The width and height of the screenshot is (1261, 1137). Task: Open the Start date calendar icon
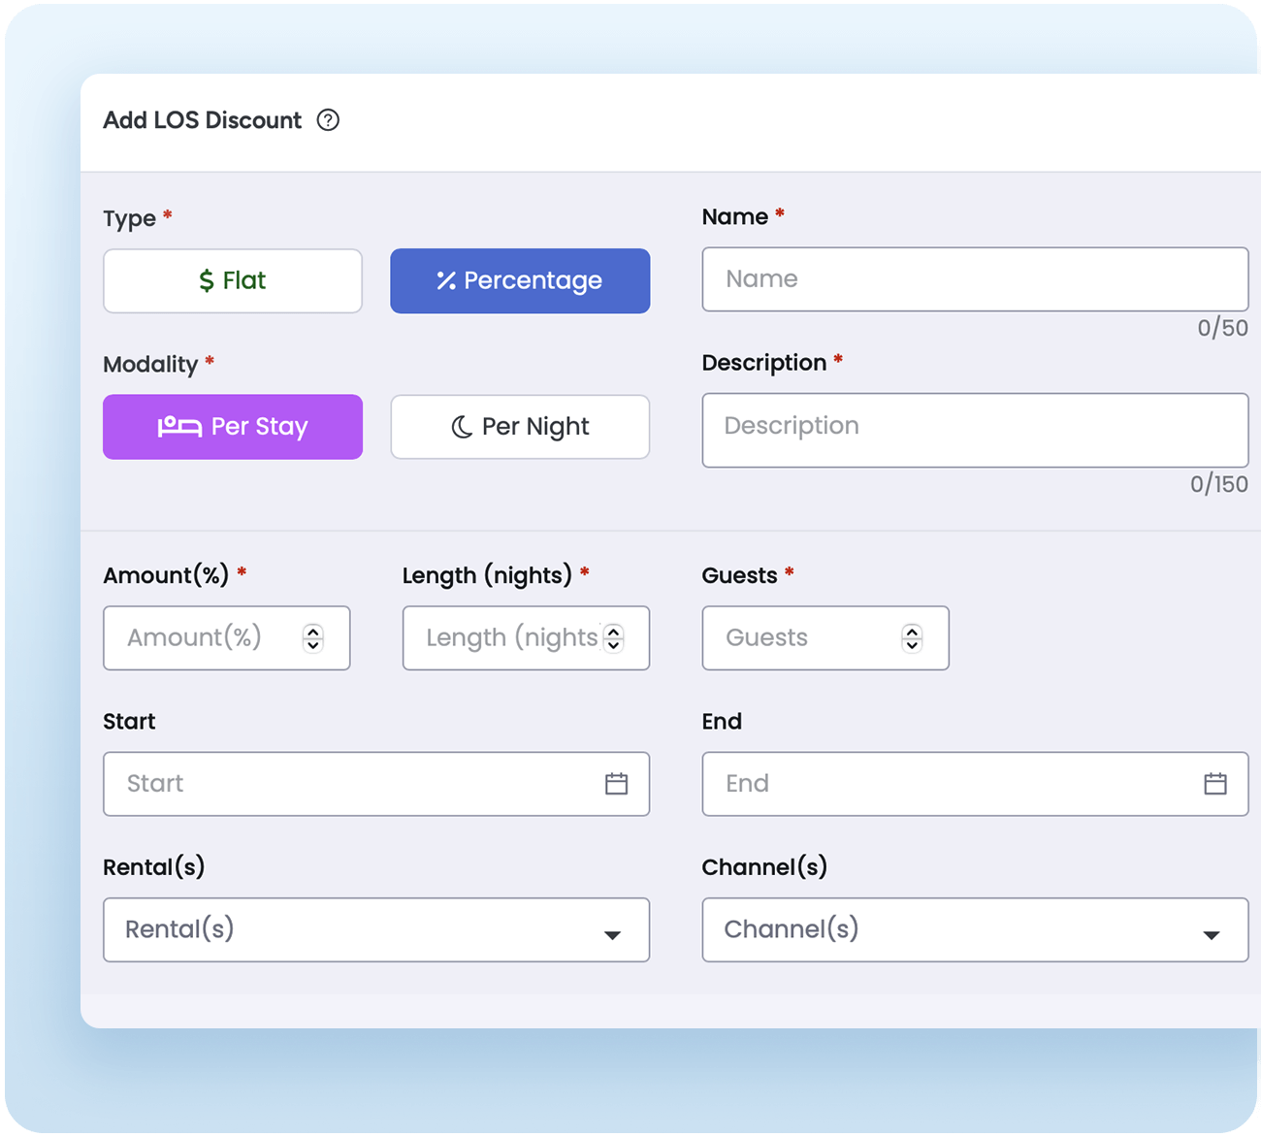point(616,784)
